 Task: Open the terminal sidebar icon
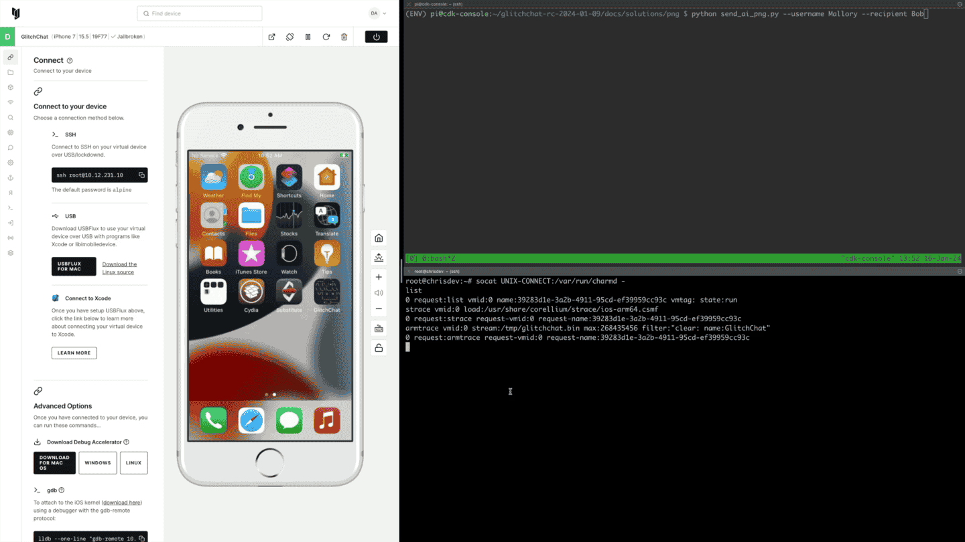pyautogui.click(x=9, y=208)
